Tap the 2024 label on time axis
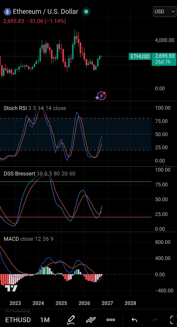The width and height of the screenshot is (177, 327). coord(38,303)
